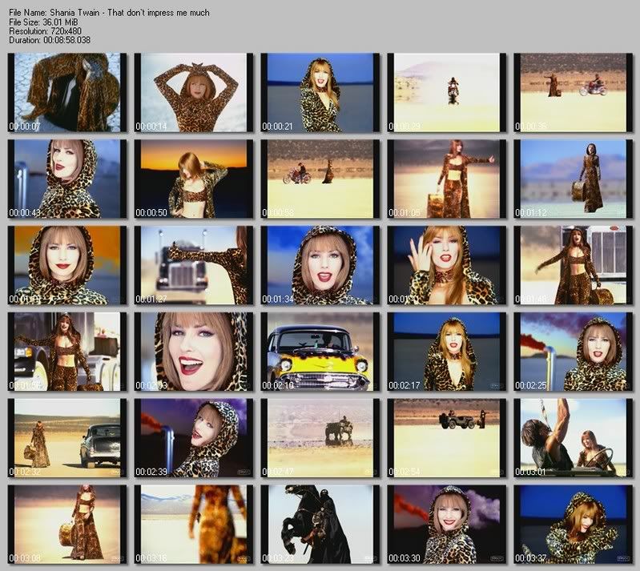Select the truck thumbnail stamped 00:01:27

[x=194, y=265]
